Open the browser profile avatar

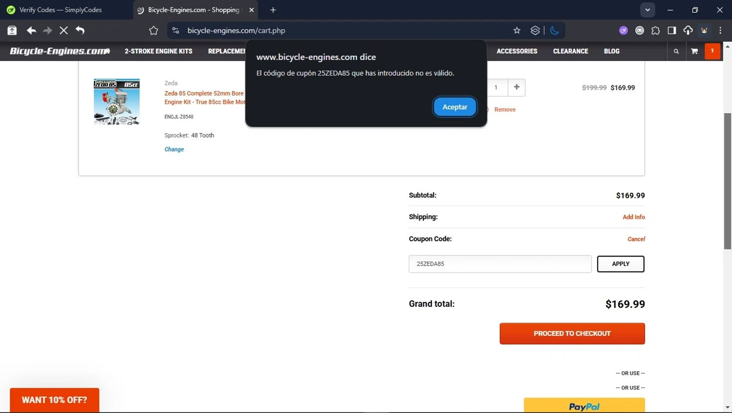704,30
